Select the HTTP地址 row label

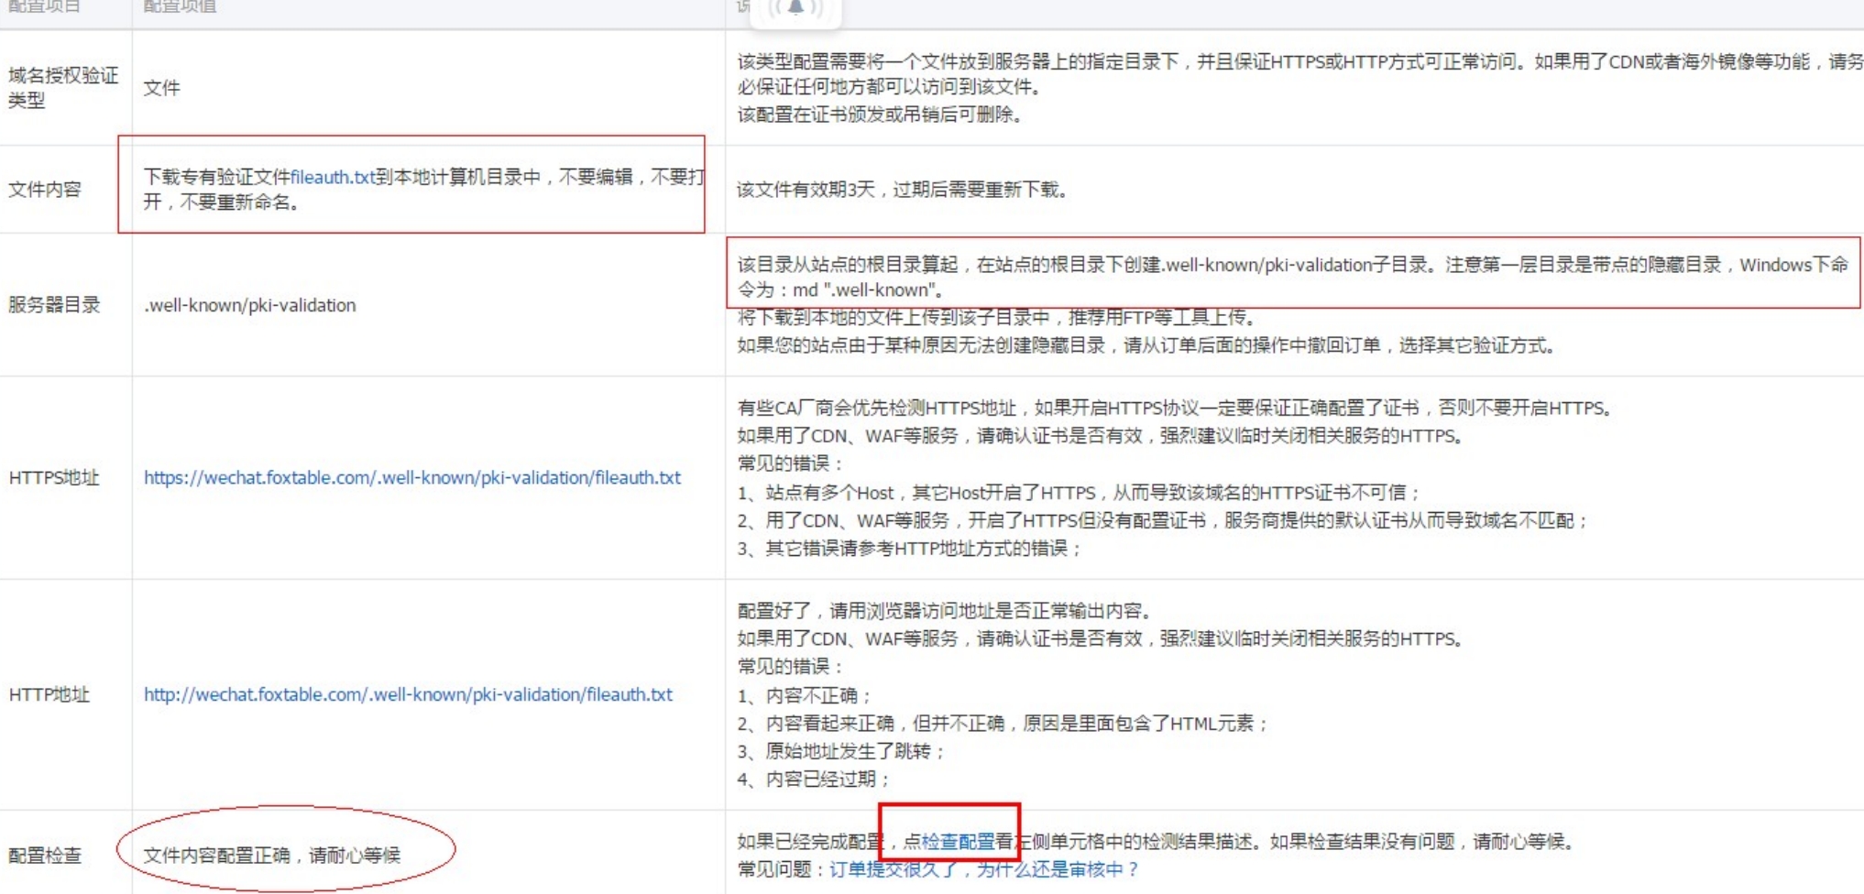tap(49, 694)
